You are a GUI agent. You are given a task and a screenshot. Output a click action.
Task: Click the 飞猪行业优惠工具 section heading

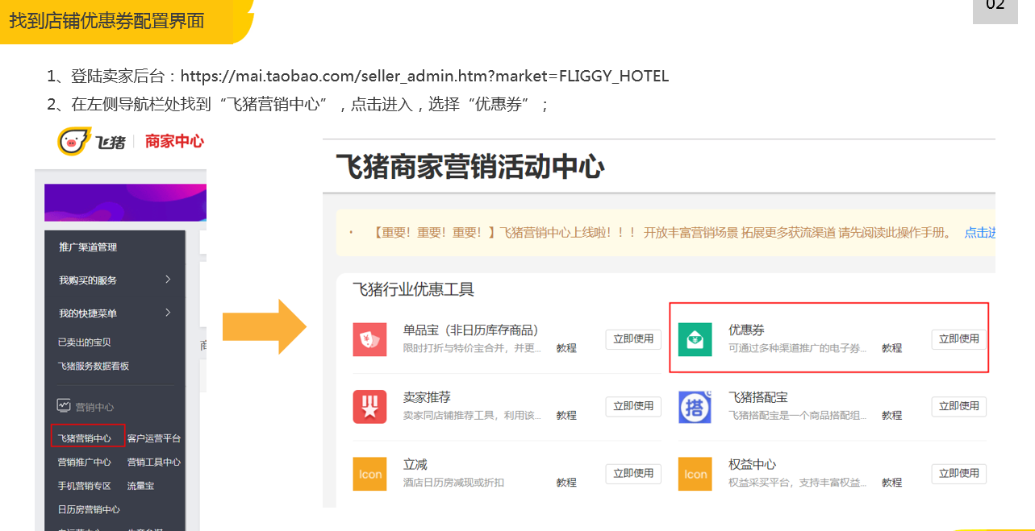point(414,289)
